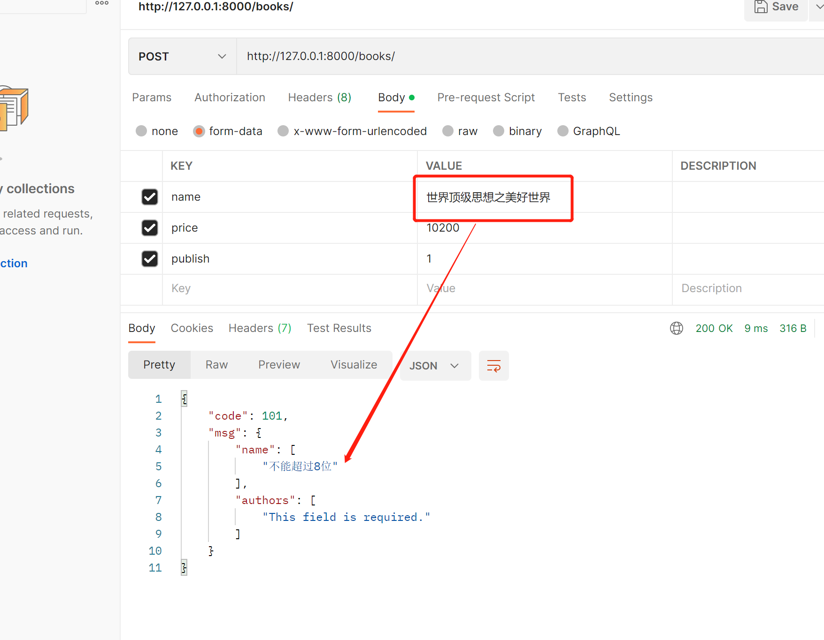Click the response line number 11

[x=155, y=568]
